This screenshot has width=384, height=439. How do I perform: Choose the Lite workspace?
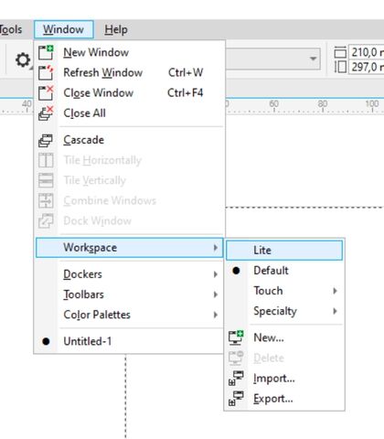point(284,251)
